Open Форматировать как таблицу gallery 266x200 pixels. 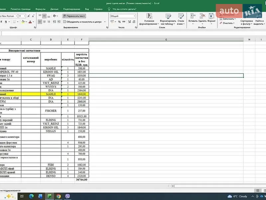(168, 19)
